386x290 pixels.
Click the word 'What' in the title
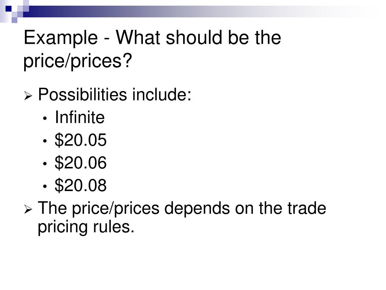coord(138,37)
